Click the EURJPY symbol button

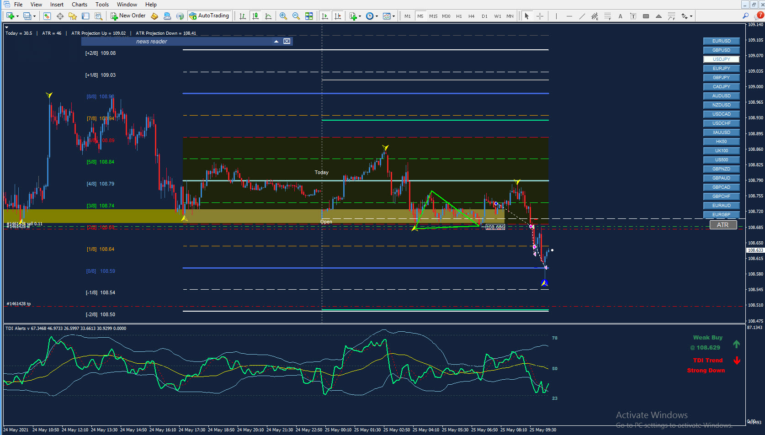[x=721, y=69]
